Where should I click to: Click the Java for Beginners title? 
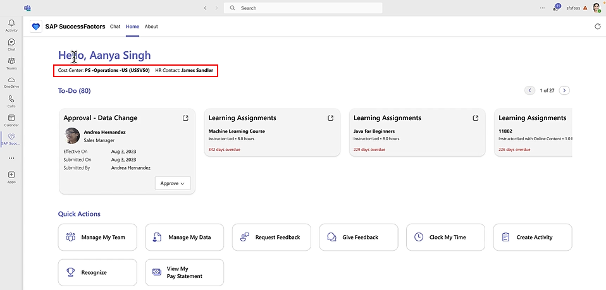[374, 131]
